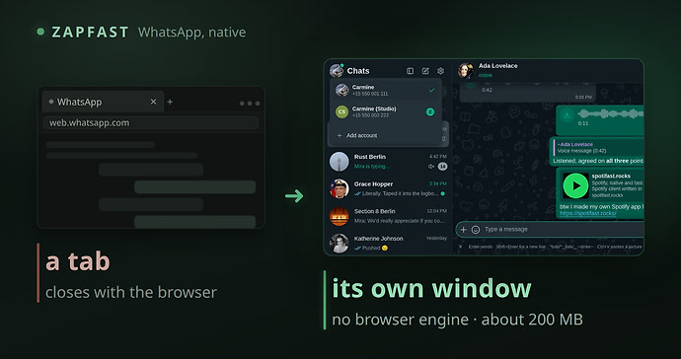Viewport: 681px width, 359px height.
Task: Click the green dot on Grace Hopper row
Action: 442,193
